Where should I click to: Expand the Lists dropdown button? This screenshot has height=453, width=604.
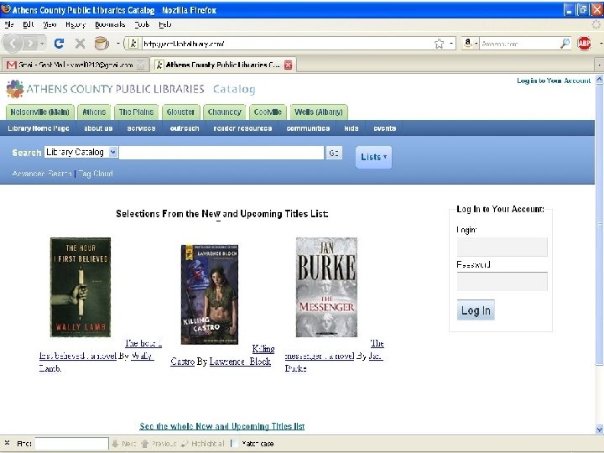click(373, 157)
